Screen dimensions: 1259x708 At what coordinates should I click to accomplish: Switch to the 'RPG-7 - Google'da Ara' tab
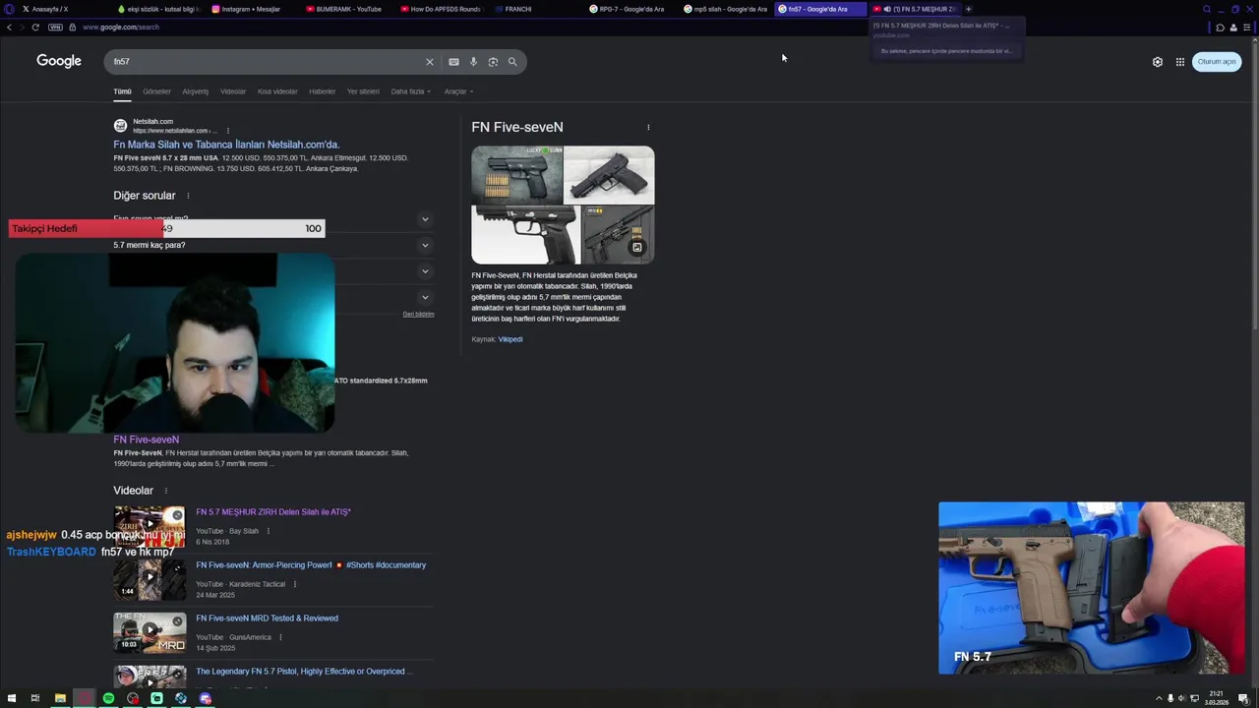(629, 9)
